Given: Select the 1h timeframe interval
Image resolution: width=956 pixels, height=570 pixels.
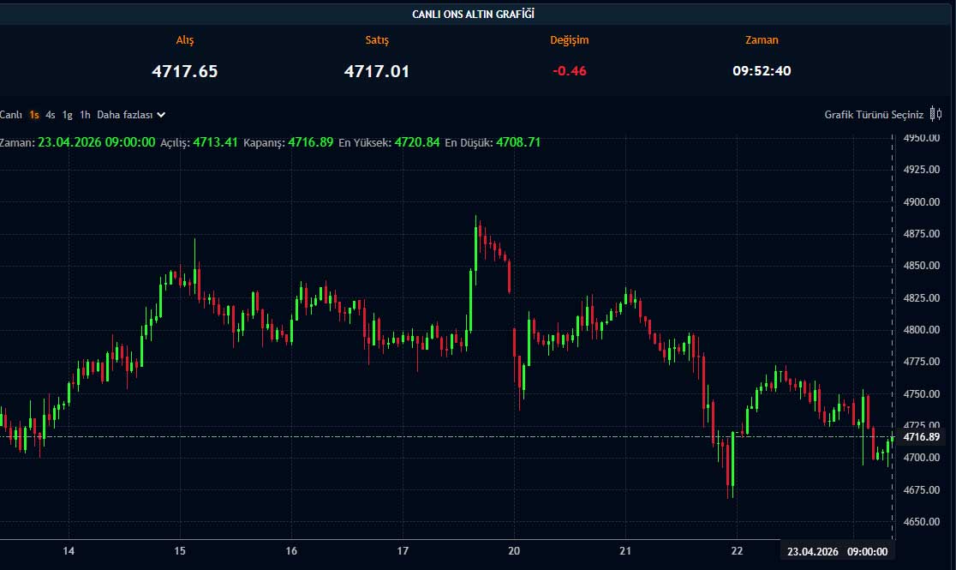Looking at the screenshot, I should (x=85, y=114).
